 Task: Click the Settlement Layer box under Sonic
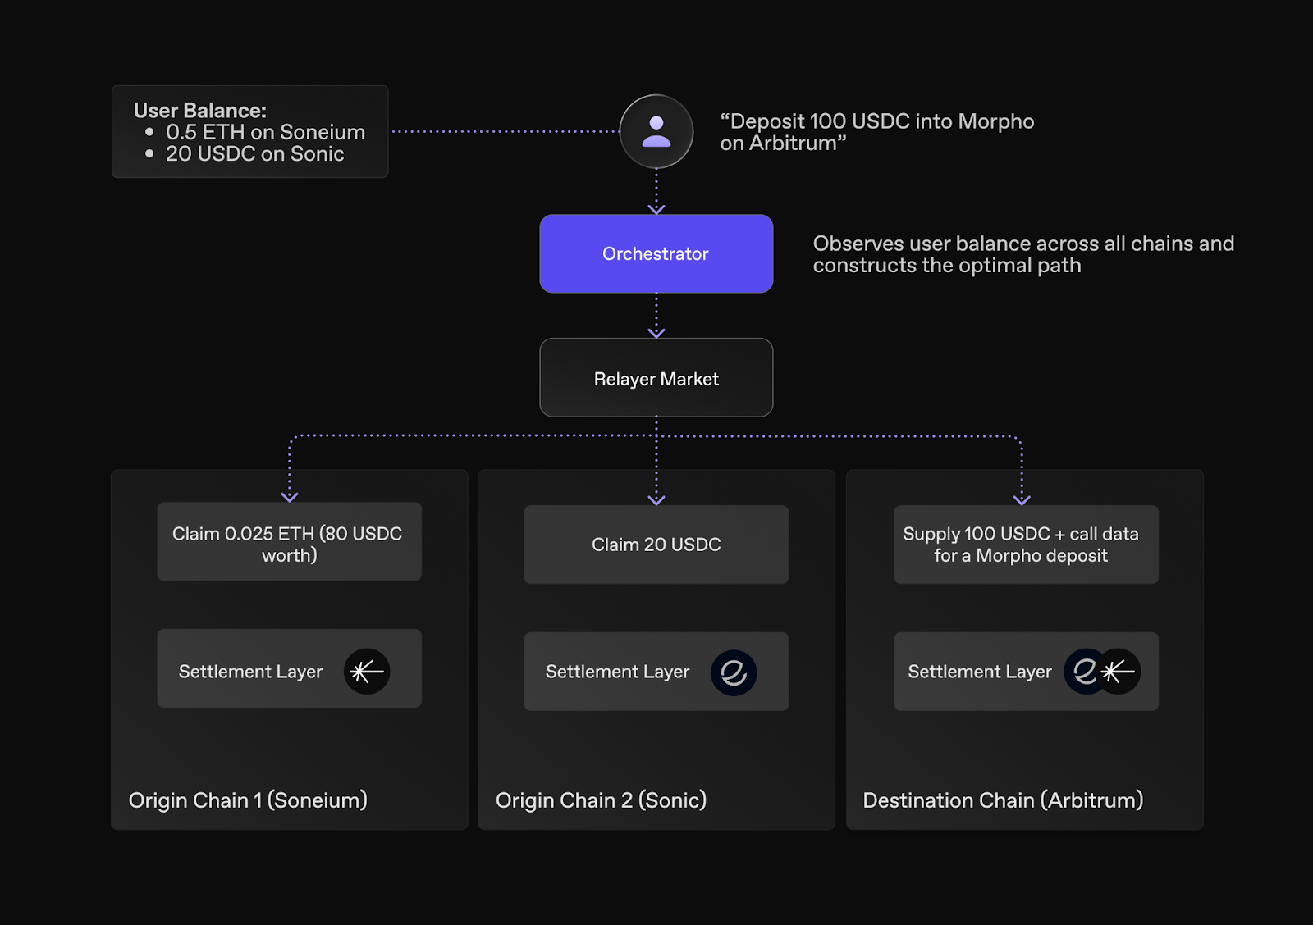tap(656, 672)
